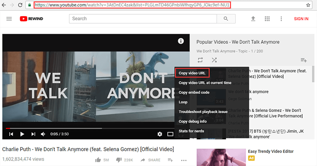The height and width of the screenshot is (166, 317).
Task: Click the SHARE button
Action: click(150, 160)
